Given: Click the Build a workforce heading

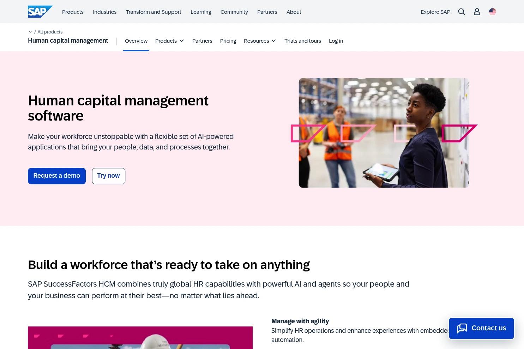Looking at the screenshot, I should [x=169, y=265].
